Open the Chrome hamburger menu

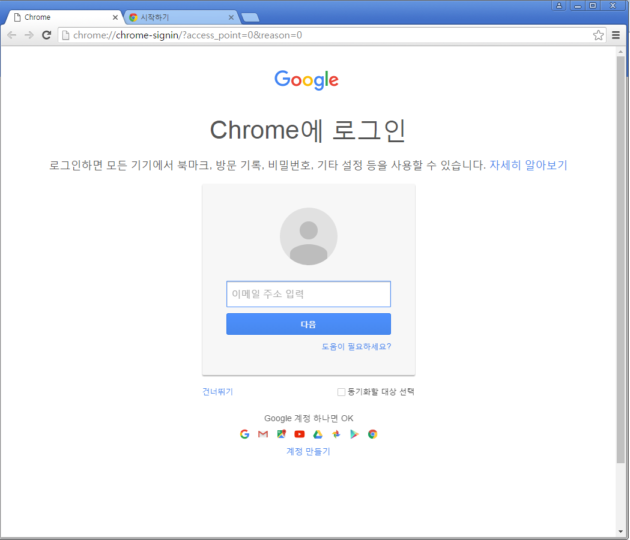pos(616,35)
